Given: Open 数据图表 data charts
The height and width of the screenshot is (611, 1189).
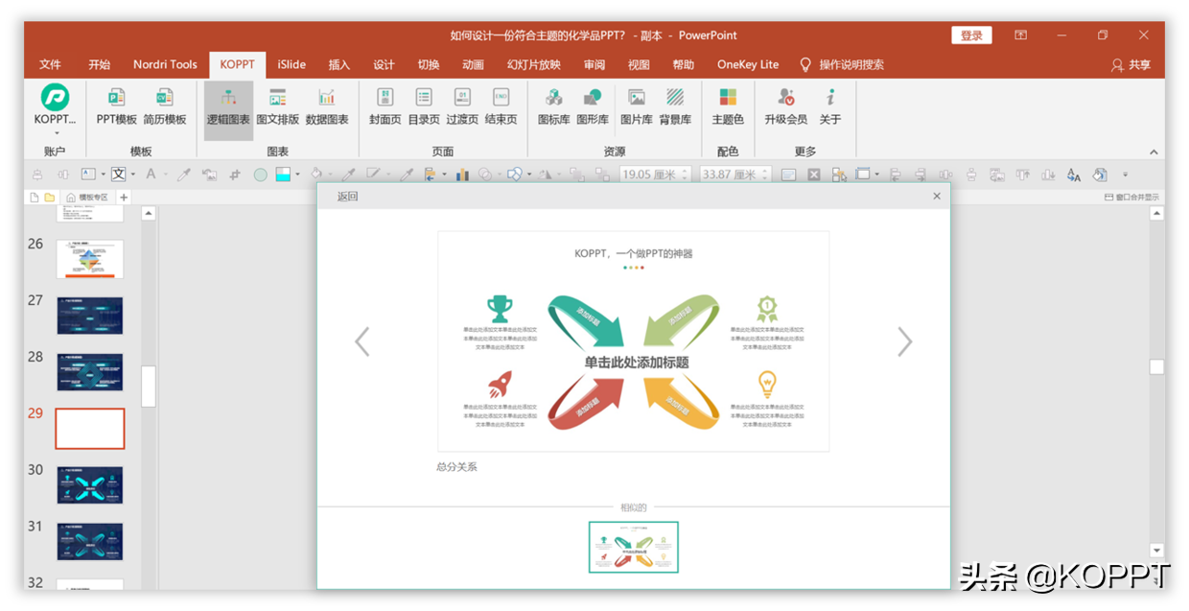Looking at the screenshot, I should click(327, 106).
